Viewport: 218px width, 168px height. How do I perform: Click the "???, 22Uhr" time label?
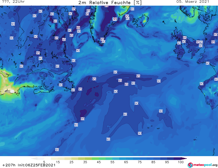point(13,2)
